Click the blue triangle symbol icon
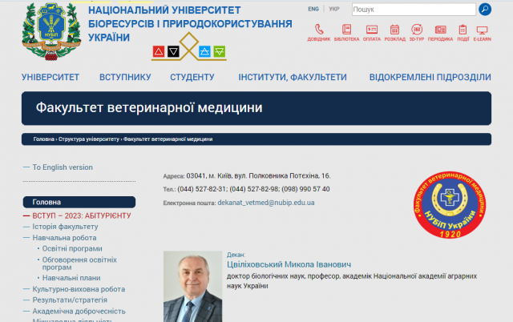The height and width of the screenshot is (322, 513). tap(204, 51)
